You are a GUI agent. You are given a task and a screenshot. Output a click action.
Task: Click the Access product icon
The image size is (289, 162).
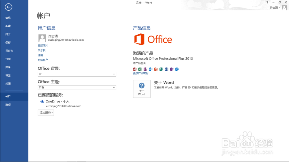135,69
